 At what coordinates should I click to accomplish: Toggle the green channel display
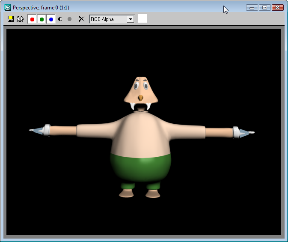42,19
